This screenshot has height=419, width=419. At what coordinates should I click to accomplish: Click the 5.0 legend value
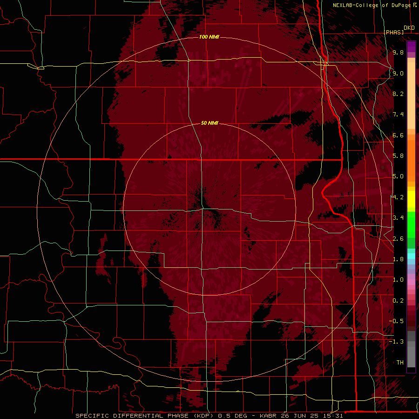[398, 176]
